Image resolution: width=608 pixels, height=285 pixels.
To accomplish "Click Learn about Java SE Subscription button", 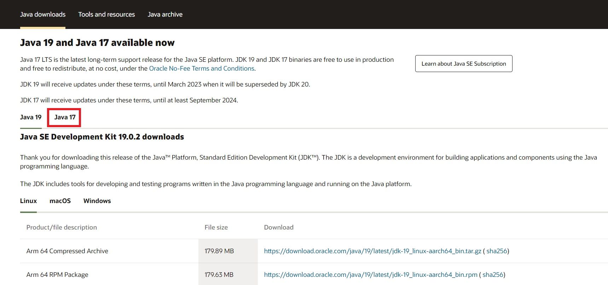I will tap(463, 64).
